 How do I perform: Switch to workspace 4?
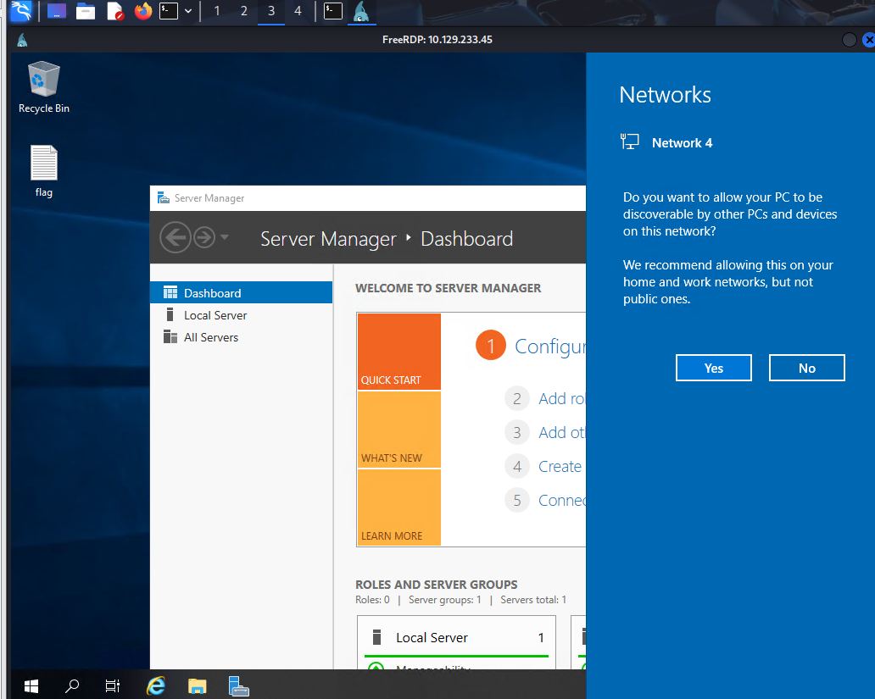coord(298,11)
